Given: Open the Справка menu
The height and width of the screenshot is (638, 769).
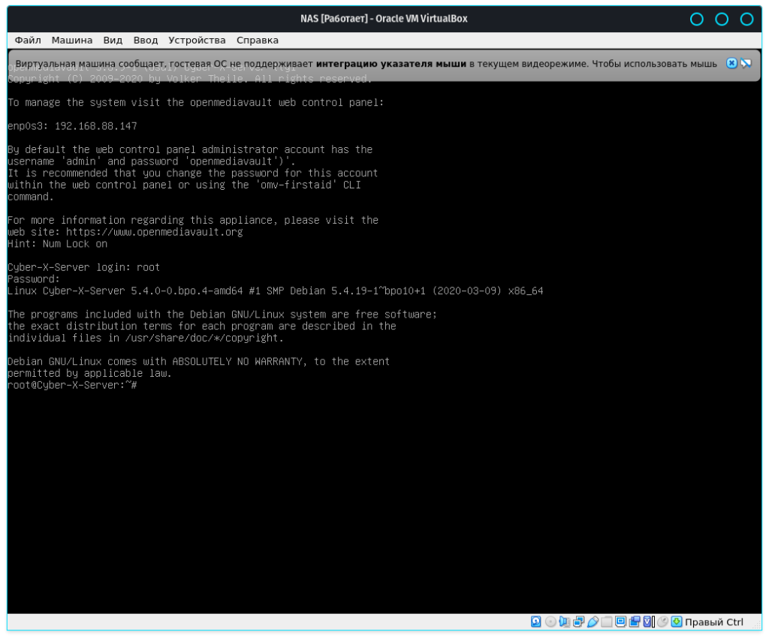Looking at the screenshot, I should click(258, 41).
